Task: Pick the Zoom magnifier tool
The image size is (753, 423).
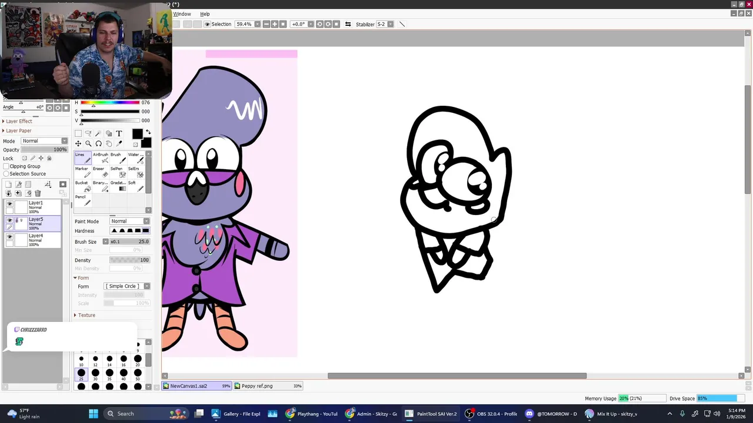Action: click(x=88, y=143)
